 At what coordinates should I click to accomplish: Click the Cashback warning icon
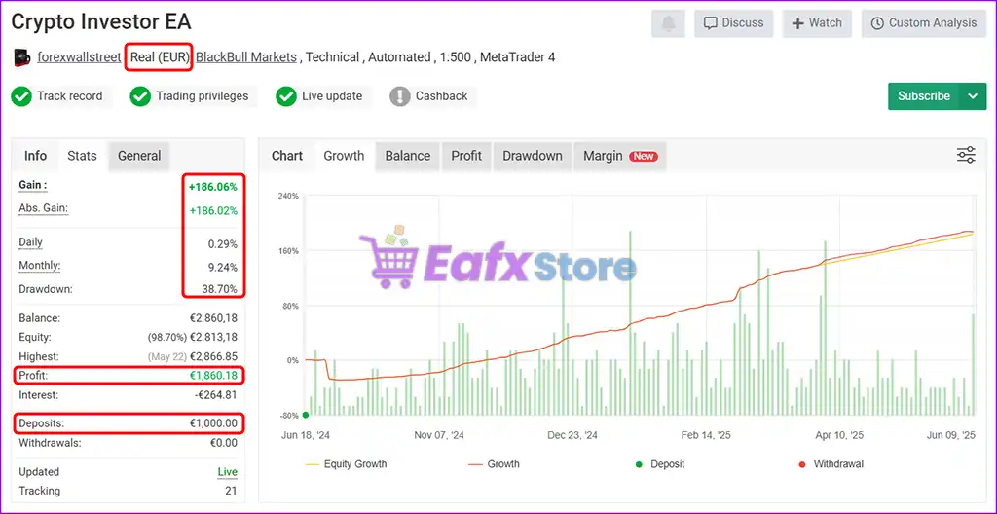[x=399, y=96]
